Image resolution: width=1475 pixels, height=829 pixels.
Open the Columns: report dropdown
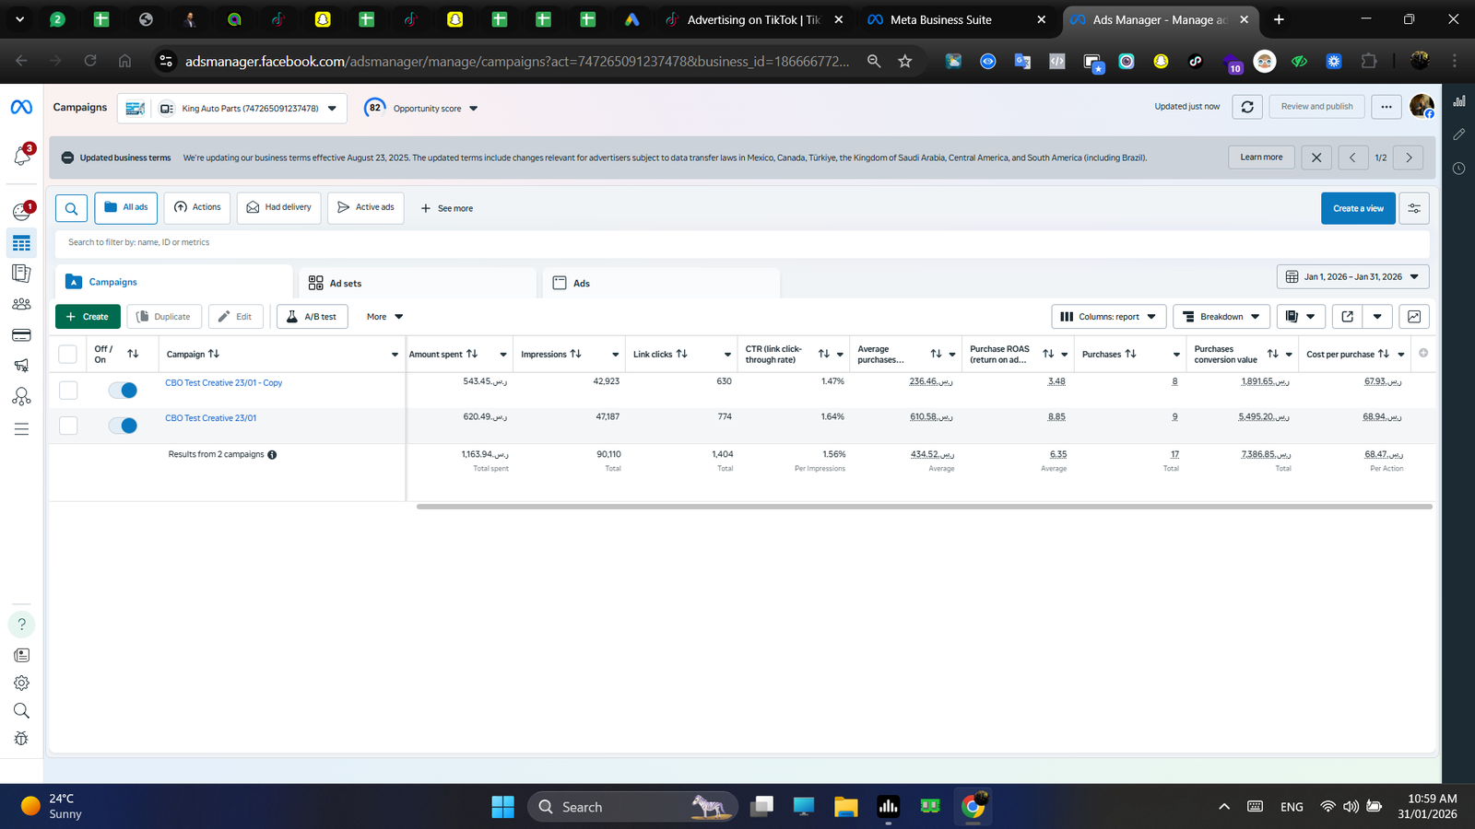1108,317
